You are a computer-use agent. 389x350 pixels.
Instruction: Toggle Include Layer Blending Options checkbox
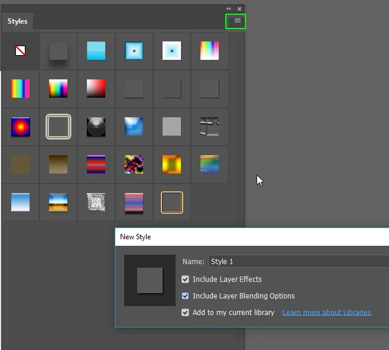point(185,296)
